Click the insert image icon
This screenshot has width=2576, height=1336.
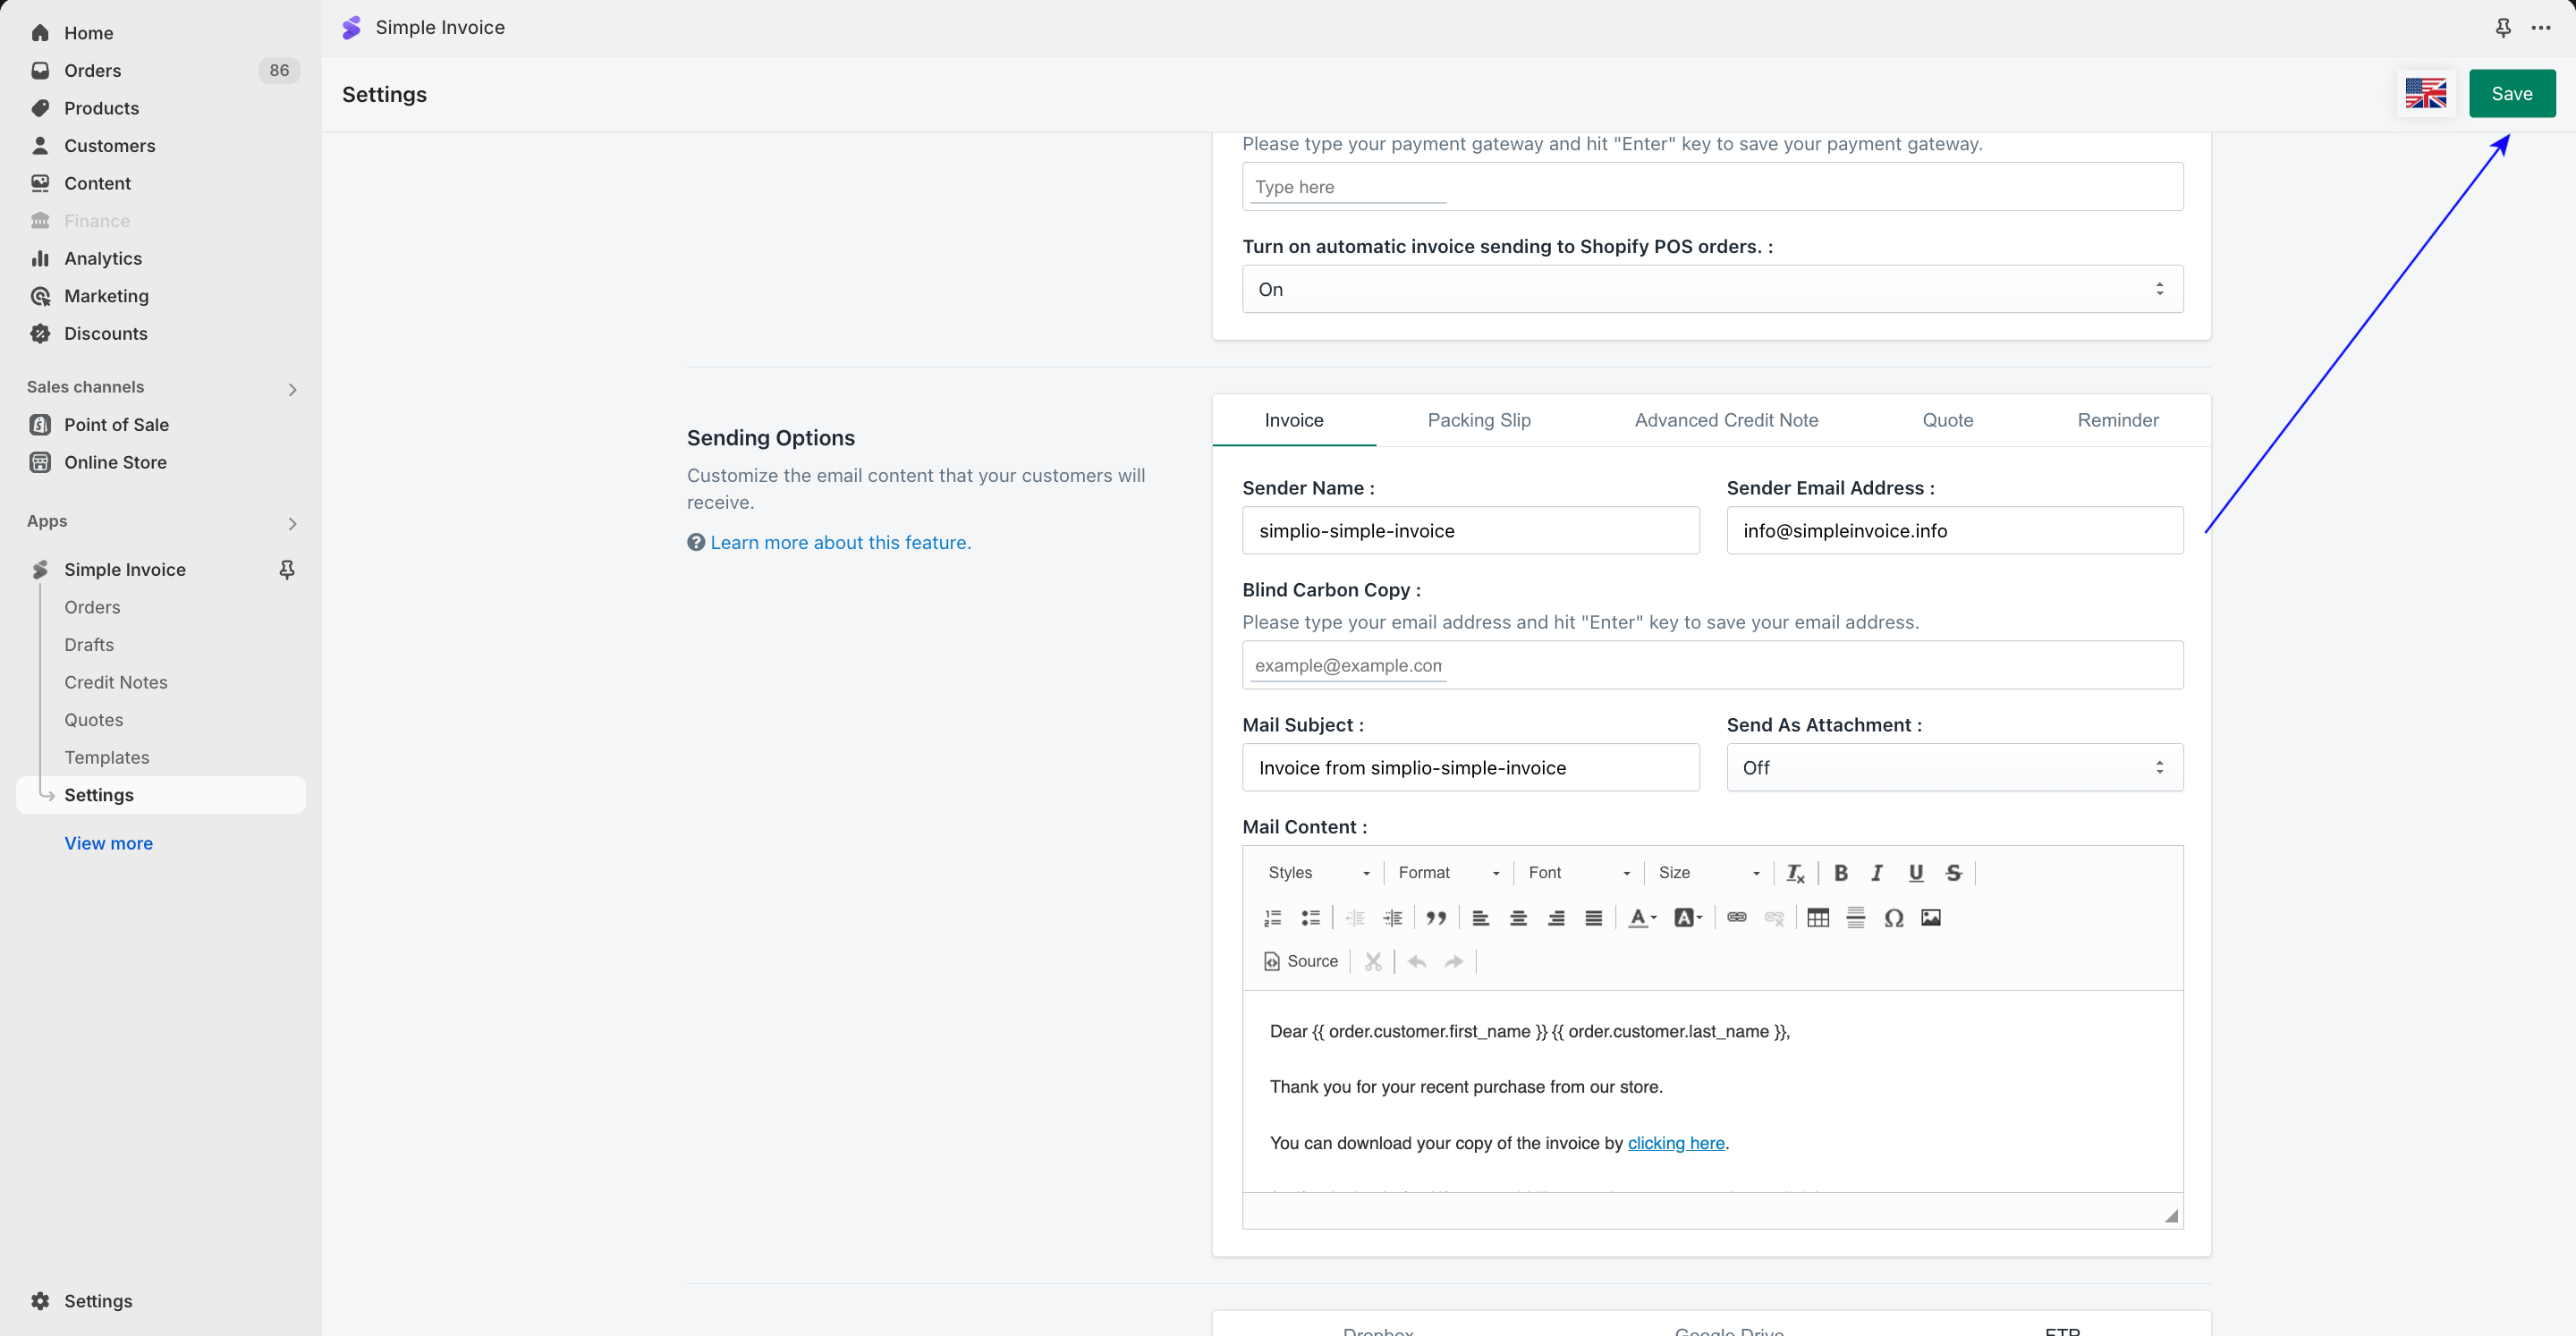(x=1930, y=918)
